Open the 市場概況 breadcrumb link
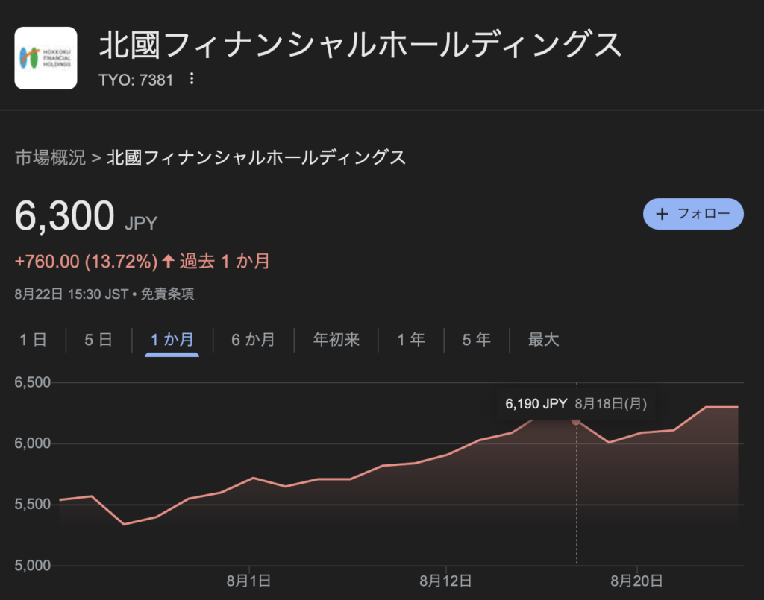 (50, 158)
